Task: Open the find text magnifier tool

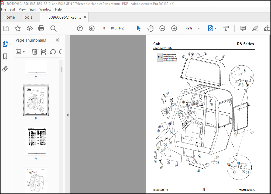Action: click(x=53, y=28)
